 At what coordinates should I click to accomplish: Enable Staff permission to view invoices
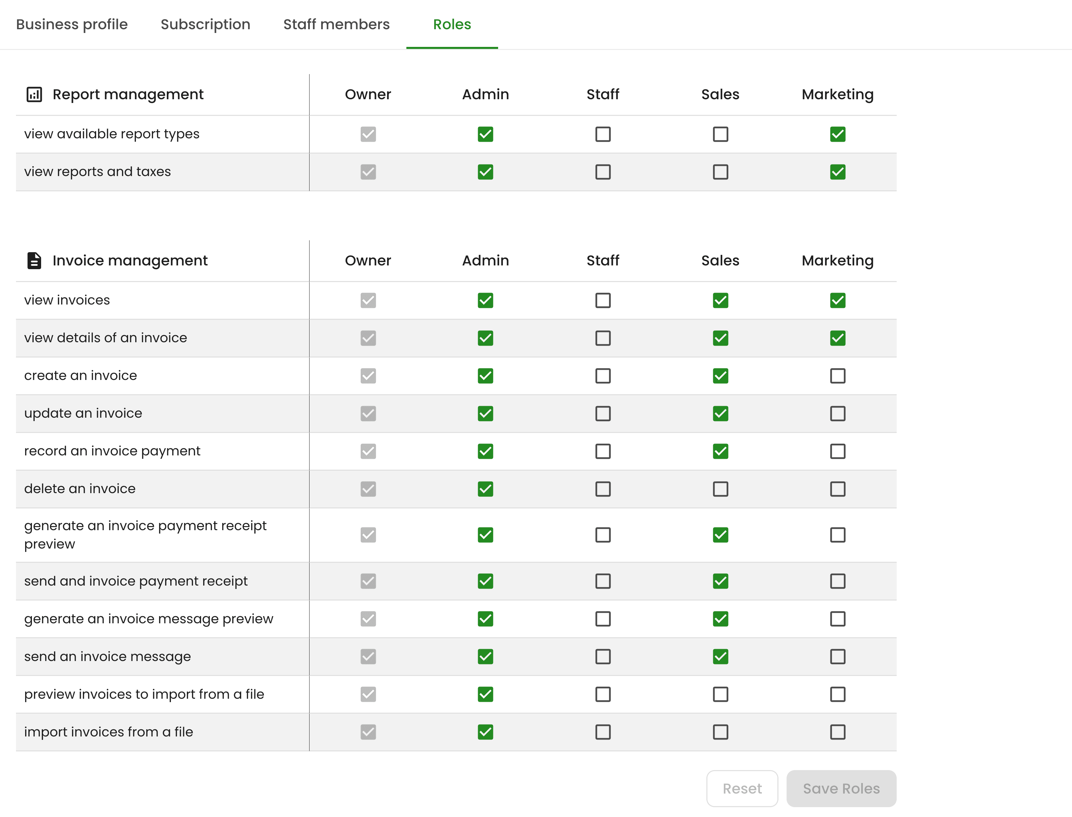click(x=603, y=300)
